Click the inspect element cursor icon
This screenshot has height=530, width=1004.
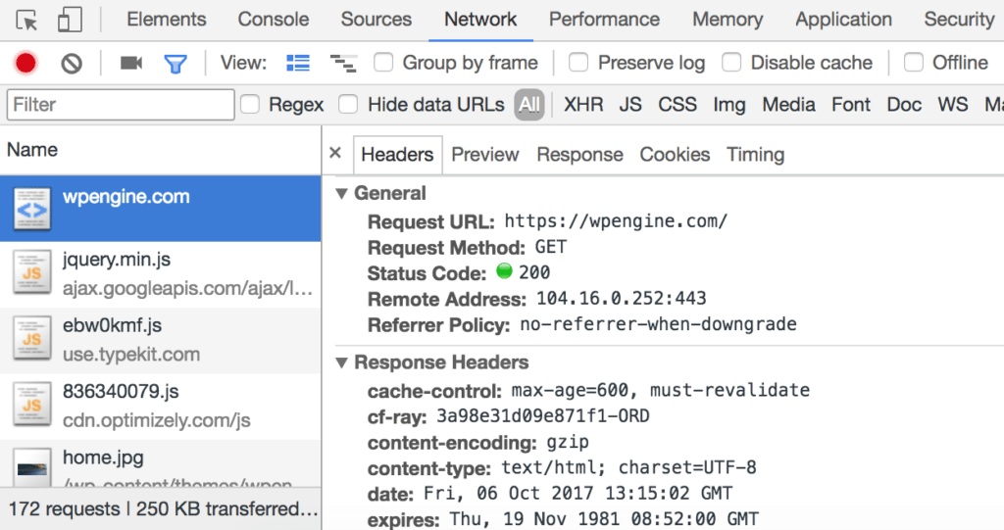coord(27,20)
